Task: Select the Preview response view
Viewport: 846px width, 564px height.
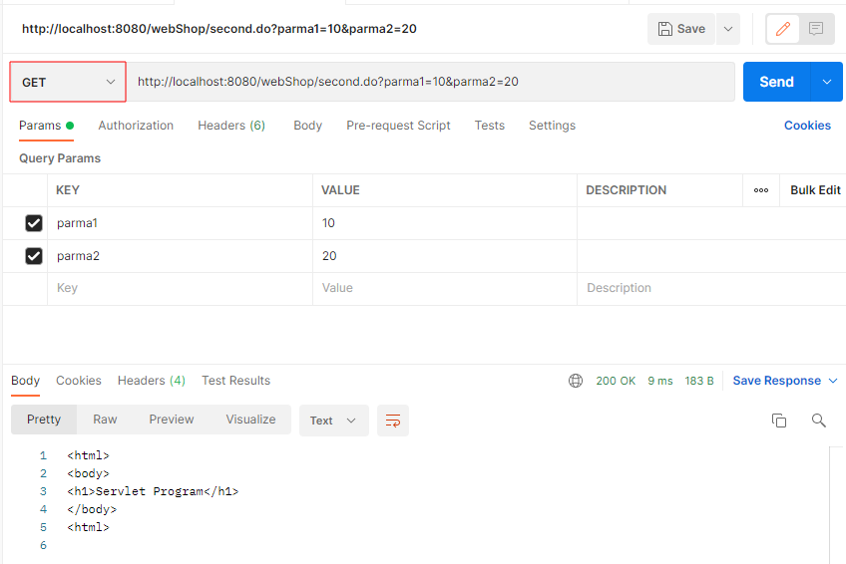Action: pyautogui.click(x=171, y=420)
